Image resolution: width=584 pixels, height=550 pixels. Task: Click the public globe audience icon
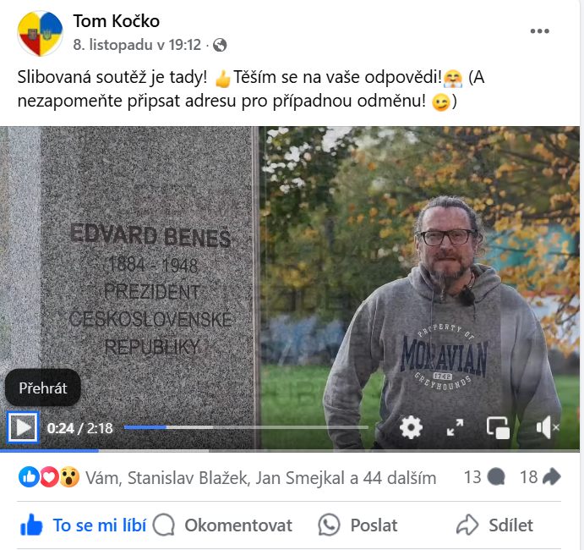point(220,45)
